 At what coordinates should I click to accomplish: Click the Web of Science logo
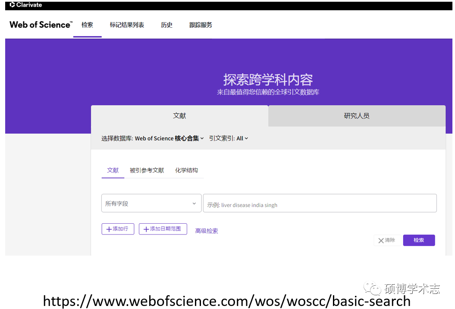pyautogui.click(x=41, y=25)
